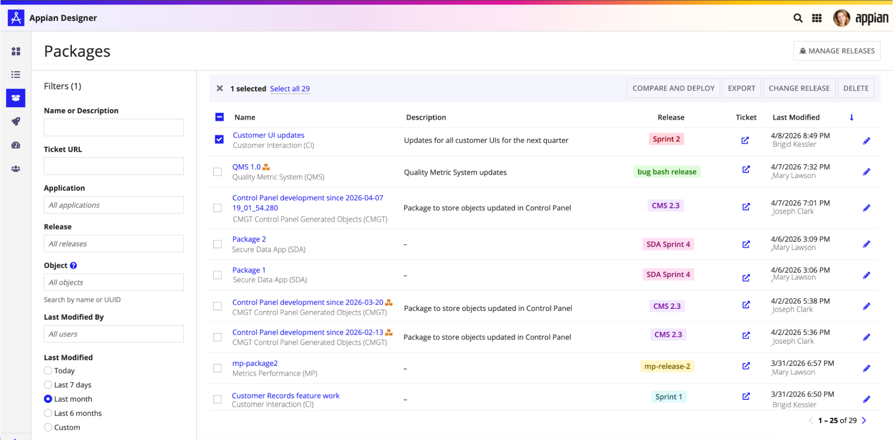Check the Package 2 row checkbox
This screenshot has width=893, height=440.
(x=218, y=244)
